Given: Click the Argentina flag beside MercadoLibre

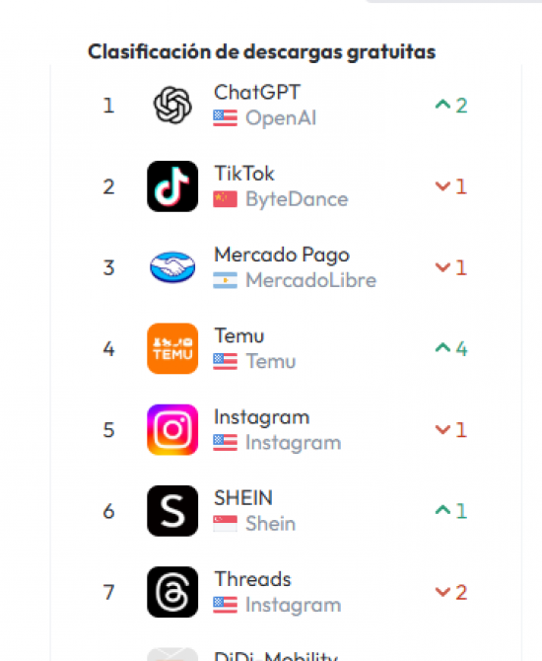Looking at the screenshot, I should click(x=226, y=280).
